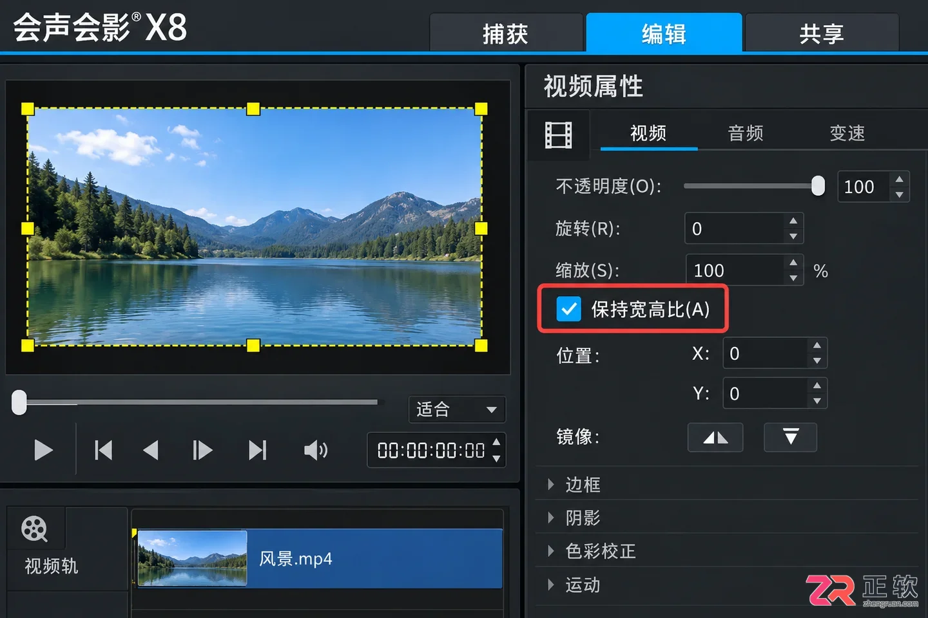Increase the timecode with the up arrow
Image resolution: width=928 pixels, height=618 pixels.
click(x=496, y=442)
